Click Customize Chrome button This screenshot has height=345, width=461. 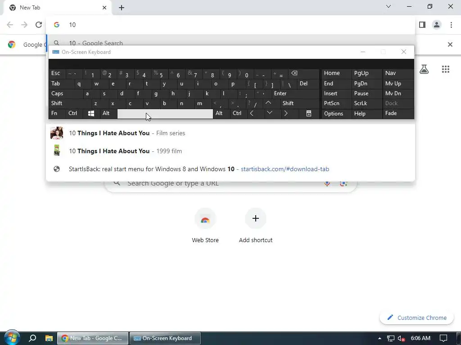416,318
